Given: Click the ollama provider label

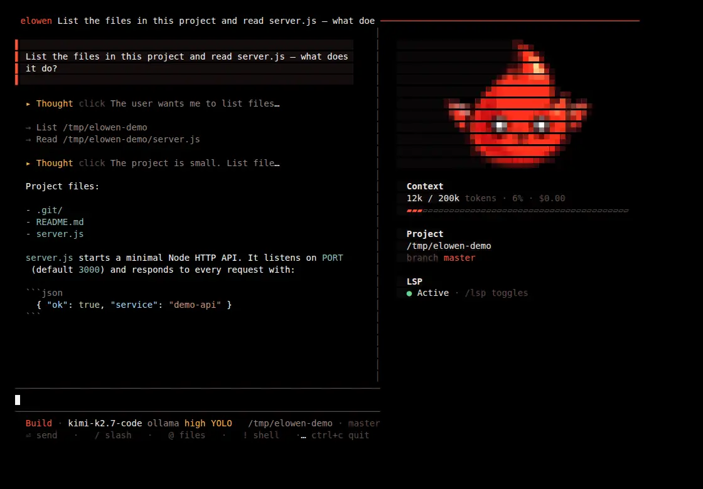Looking at the screenshot, I should [x=163, y=423].
